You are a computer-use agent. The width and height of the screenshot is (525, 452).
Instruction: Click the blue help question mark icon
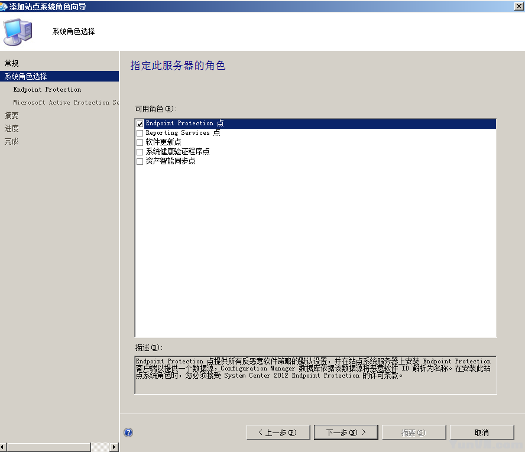point(128,433)
